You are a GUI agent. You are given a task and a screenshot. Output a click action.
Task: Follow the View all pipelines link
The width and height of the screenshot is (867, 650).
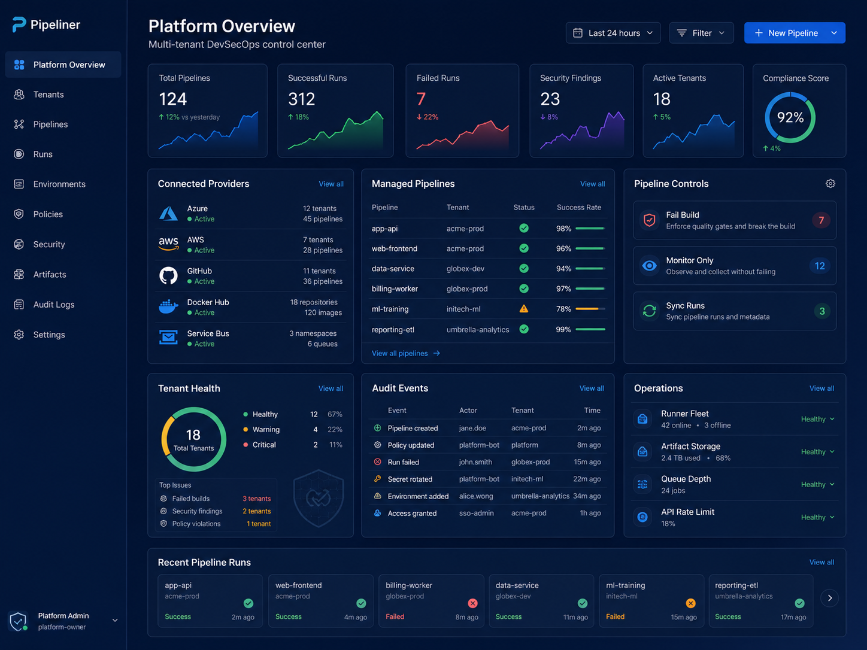click(x=406, y=353)
